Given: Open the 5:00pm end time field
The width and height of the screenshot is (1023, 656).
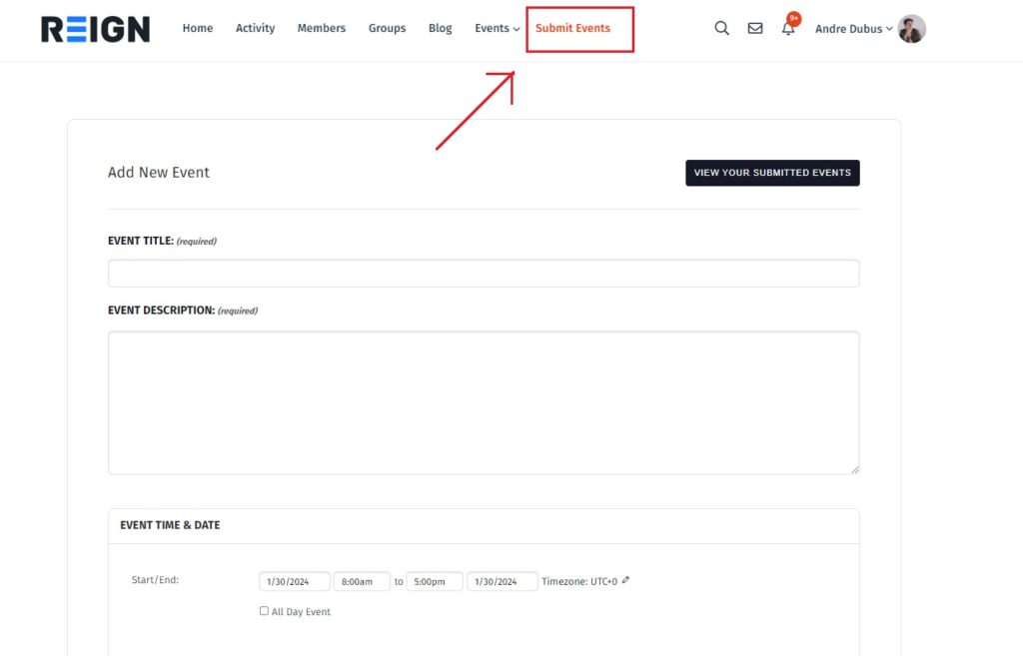Looking at the screenshot, I should 435,582.
